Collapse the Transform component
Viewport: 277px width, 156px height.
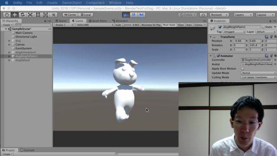[x=210, y=37]
